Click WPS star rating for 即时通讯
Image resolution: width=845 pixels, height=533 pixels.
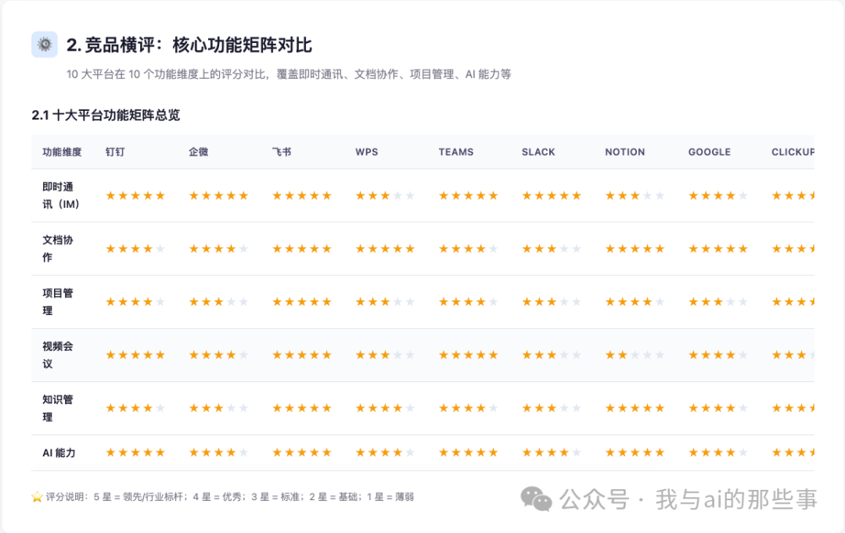(385, 195)
